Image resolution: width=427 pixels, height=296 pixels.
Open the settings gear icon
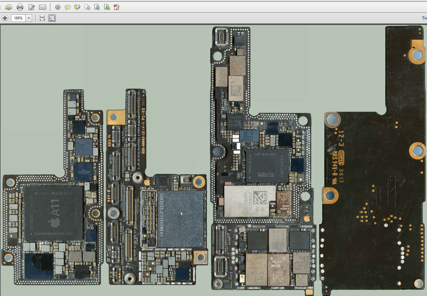pos(58,7)
